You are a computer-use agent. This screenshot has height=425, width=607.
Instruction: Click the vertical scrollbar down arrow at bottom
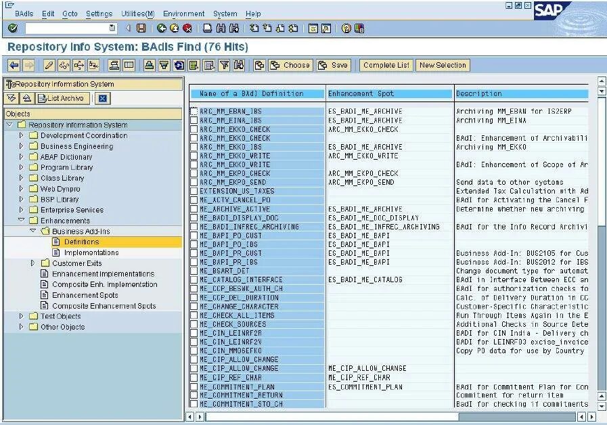click(x=602, y=407)
